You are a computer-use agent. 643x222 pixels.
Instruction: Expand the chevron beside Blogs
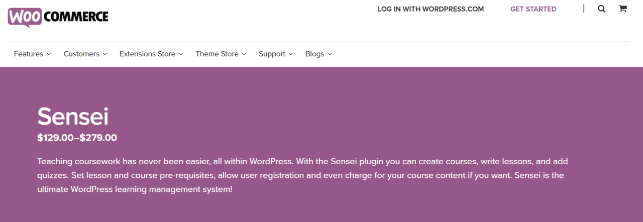pos(330,54)
